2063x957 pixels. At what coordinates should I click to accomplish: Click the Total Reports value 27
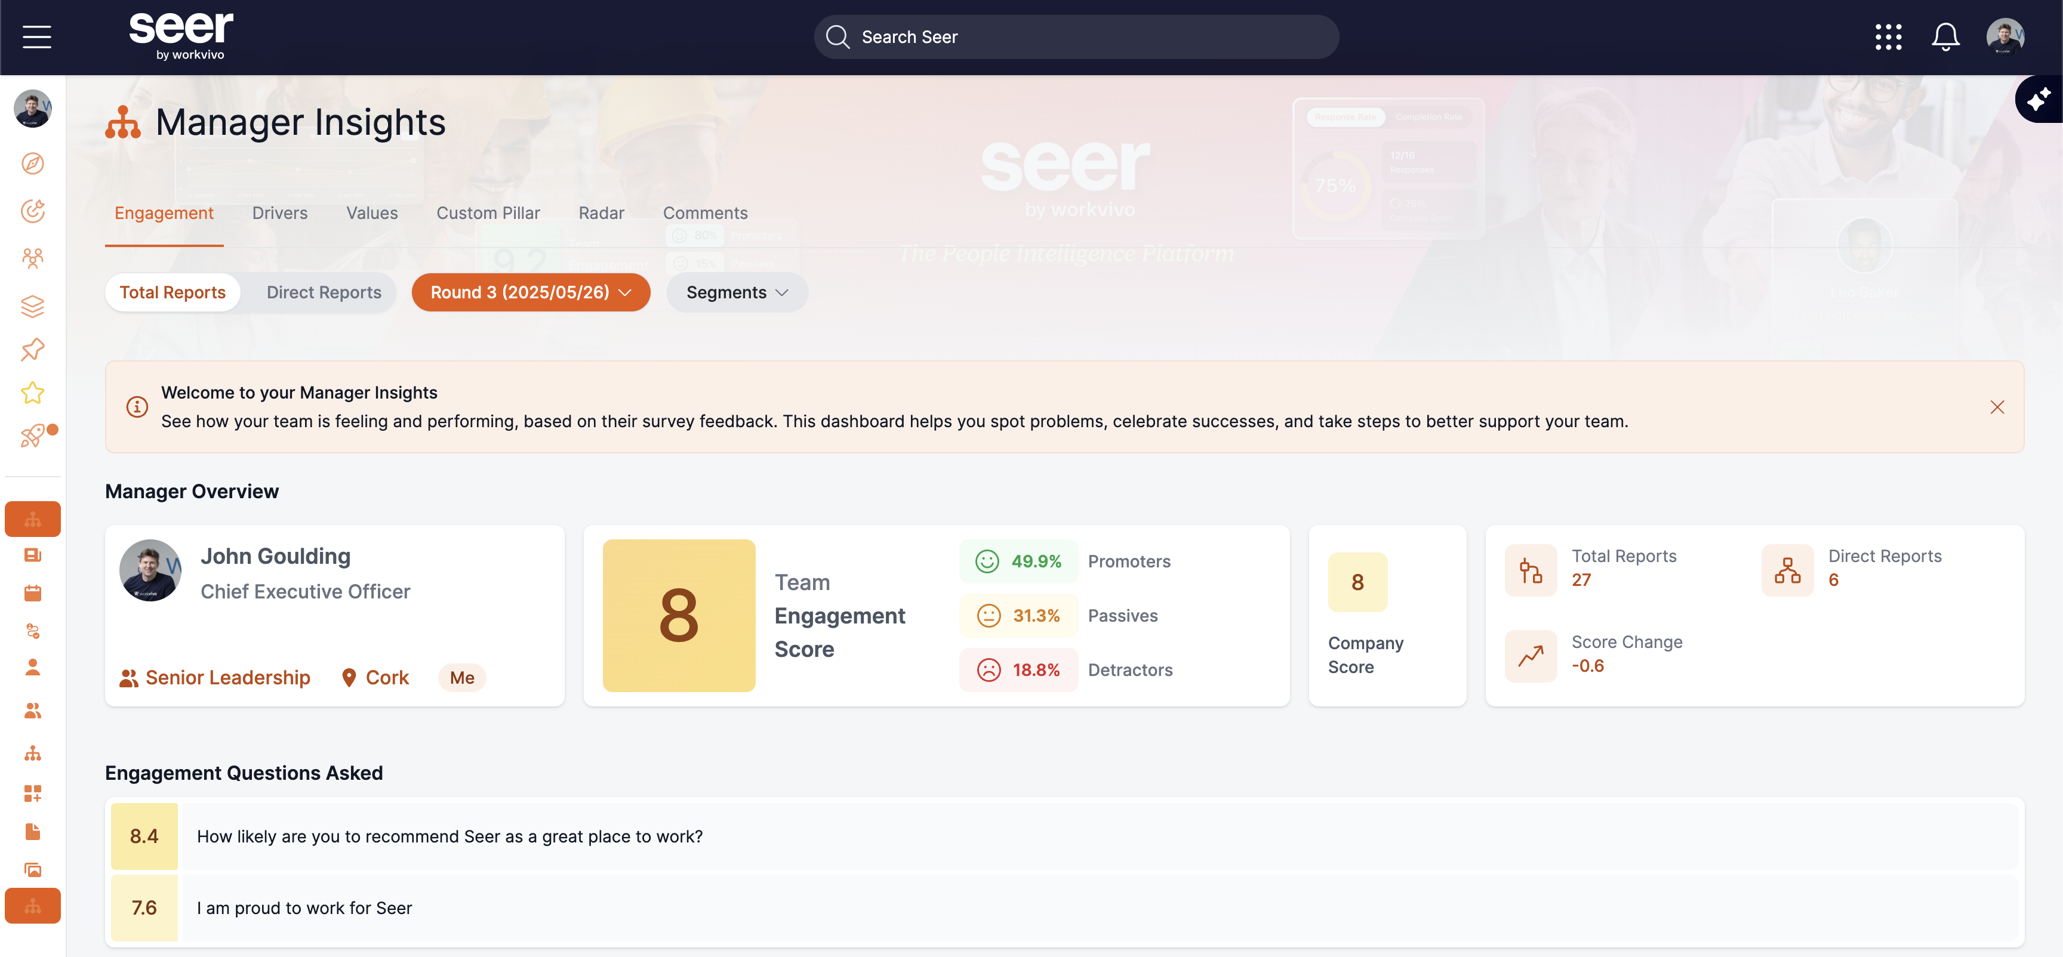click(1581, 580)
